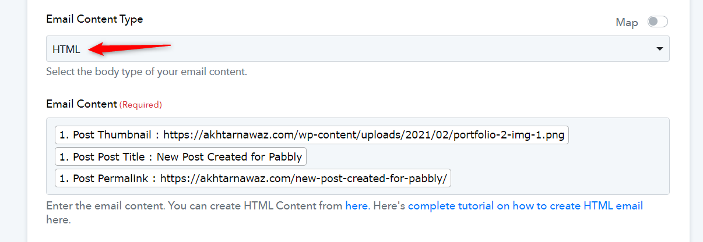Click the Map label text
This screenshot has width=703, height=242.
627,23
